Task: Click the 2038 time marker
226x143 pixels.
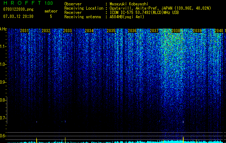Action: 176,31
